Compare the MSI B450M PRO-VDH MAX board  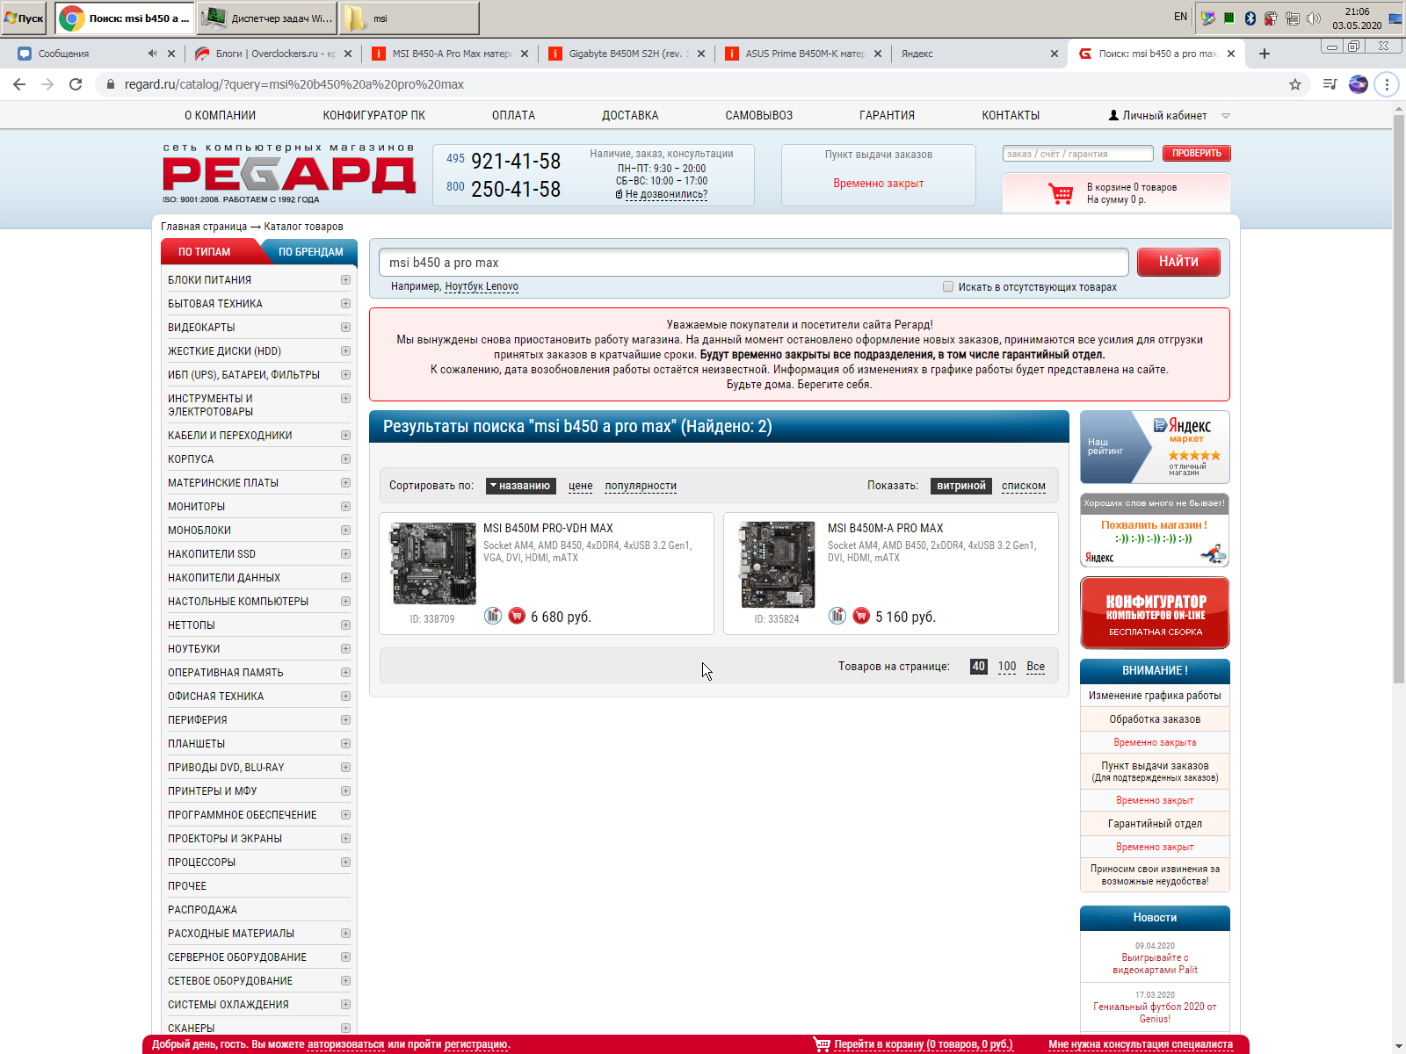pyautogui.click(x=493, y=616)
